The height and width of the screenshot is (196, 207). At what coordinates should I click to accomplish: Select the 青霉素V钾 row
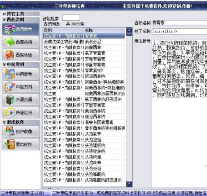pyautogui.click(x=84, y=70)
